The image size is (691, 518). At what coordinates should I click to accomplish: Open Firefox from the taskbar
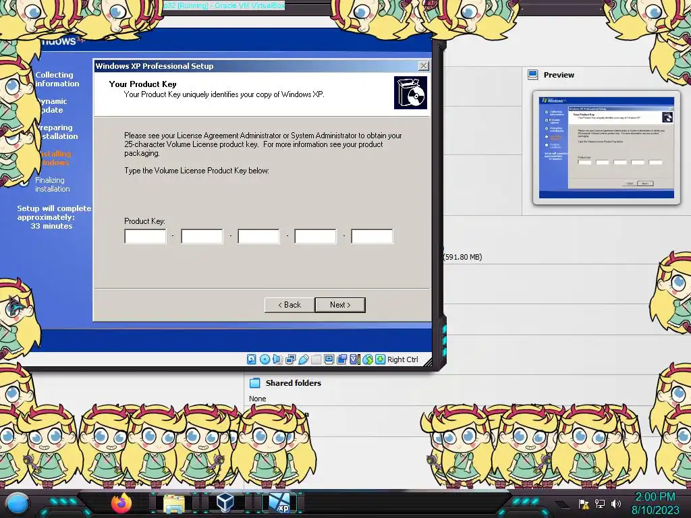pos(121,503)
